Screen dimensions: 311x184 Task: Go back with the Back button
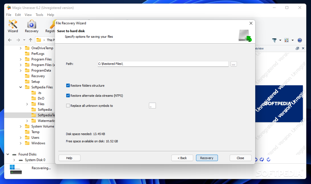[x=182, y=158]
